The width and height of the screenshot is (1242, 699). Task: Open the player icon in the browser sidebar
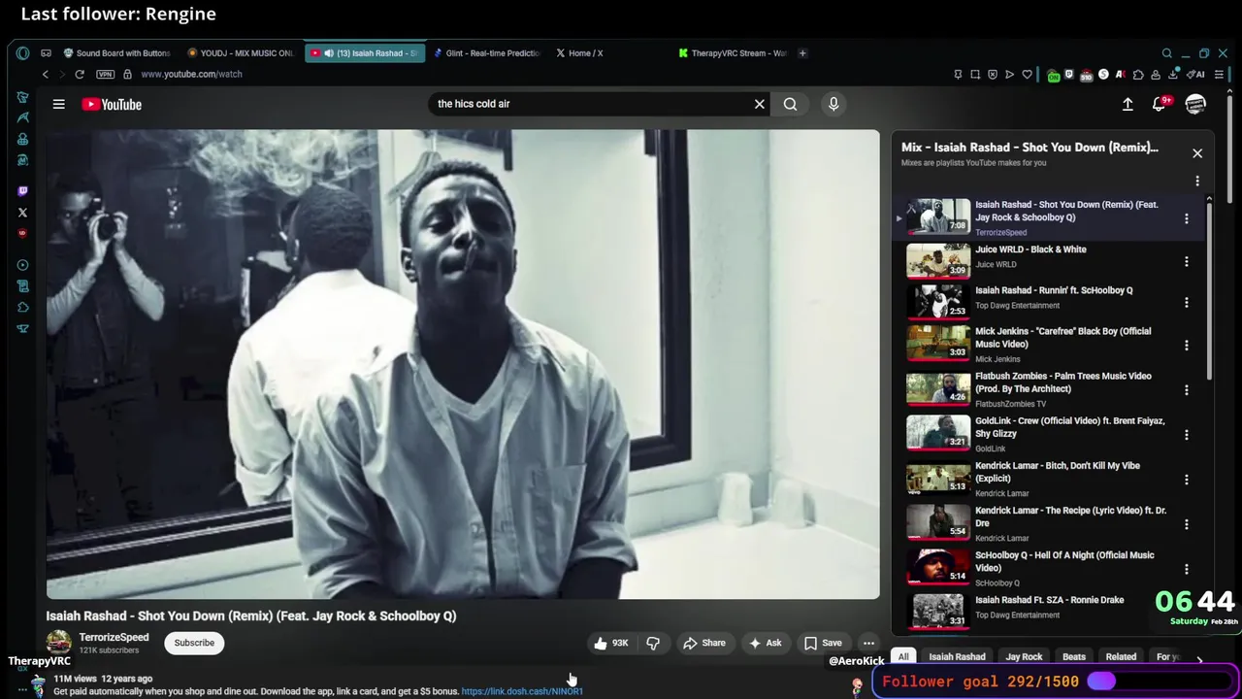tap(22, 265)
